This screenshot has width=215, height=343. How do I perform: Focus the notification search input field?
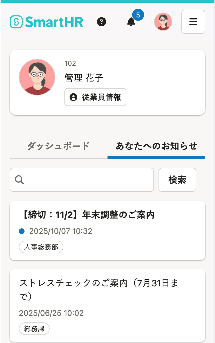coord(88,180)
